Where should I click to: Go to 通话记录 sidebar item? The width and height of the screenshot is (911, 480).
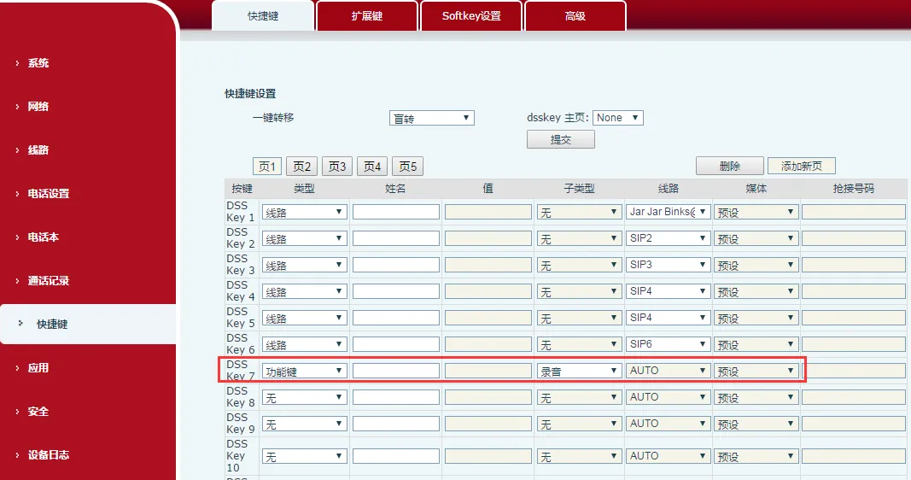click(49, 281)
